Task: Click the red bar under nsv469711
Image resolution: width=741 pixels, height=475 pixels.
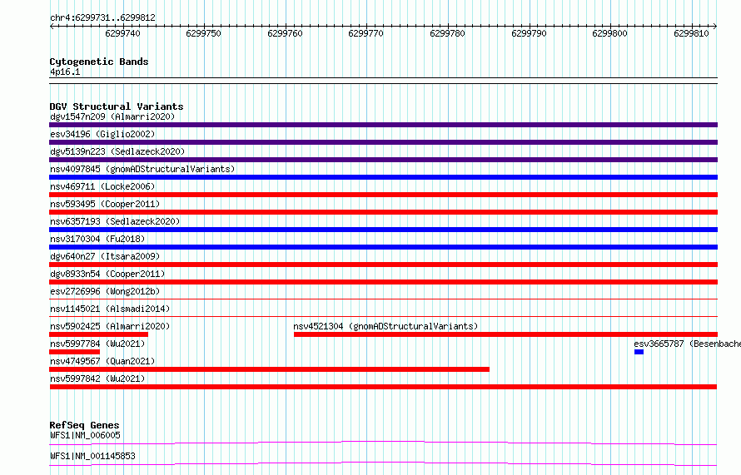Action: click(x=383, y=195)
